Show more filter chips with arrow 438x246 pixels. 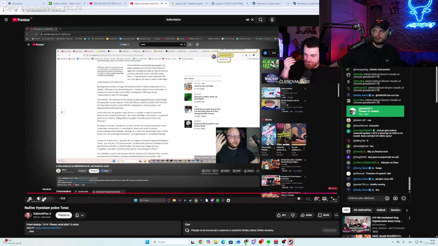point(407,210)
